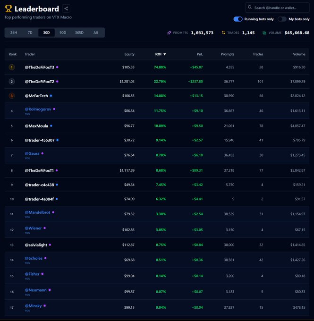This screenshot has width=314, height=321.
Task: Open trader @TheDeFiFoxT2 profile
Action: pos(40,82)
